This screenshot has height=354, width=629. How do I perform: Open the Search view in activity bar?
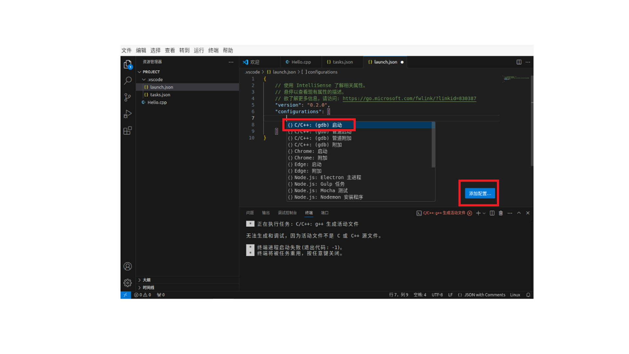tap(128, 81)
